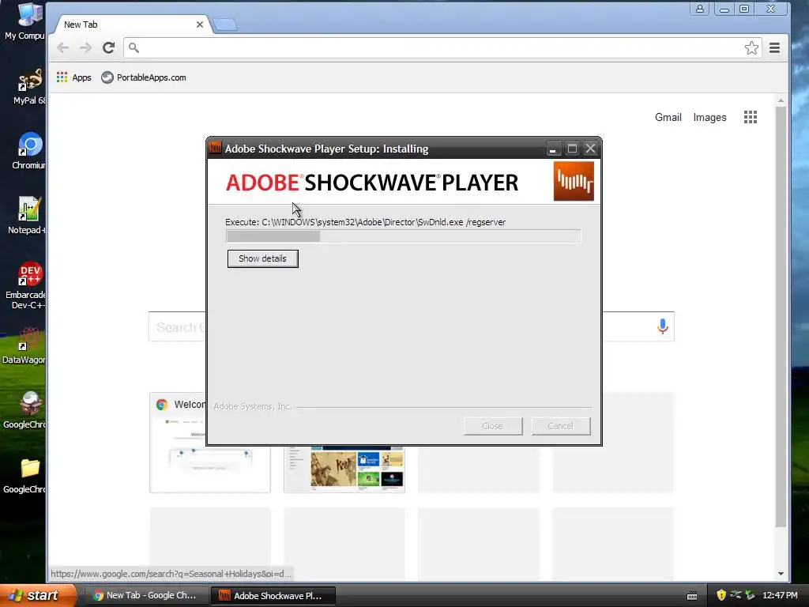Switch to Adobe Shockwave Player taskbar item
The image size is (809, 607).
tap(273, 596)
